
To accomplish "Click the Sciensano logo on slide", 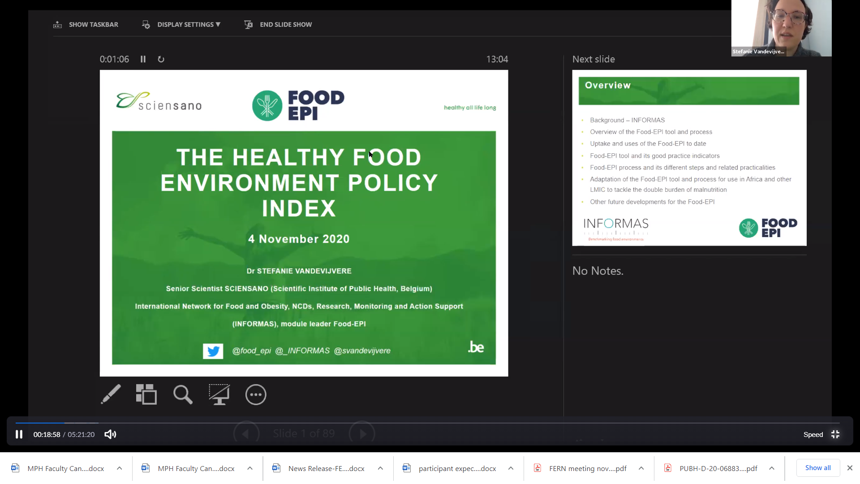I will pyautogui.click(x=159, y=102).
